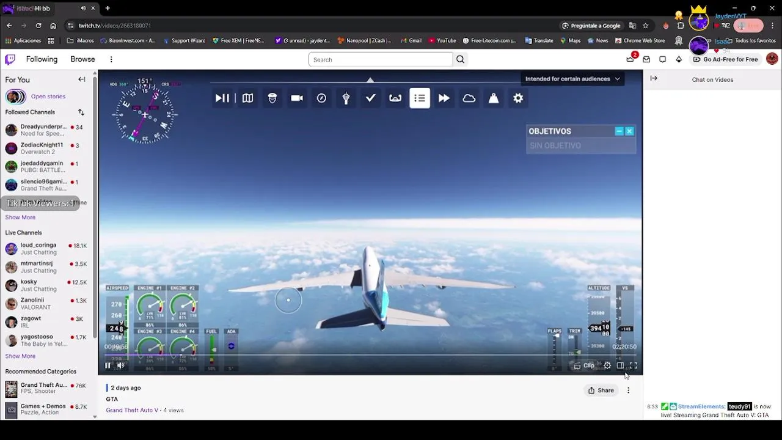The height and width of the screenshot is (440, 782).
Task: Click the video seek progress bar
Action: pyautogui.click(x=370, y=354)
